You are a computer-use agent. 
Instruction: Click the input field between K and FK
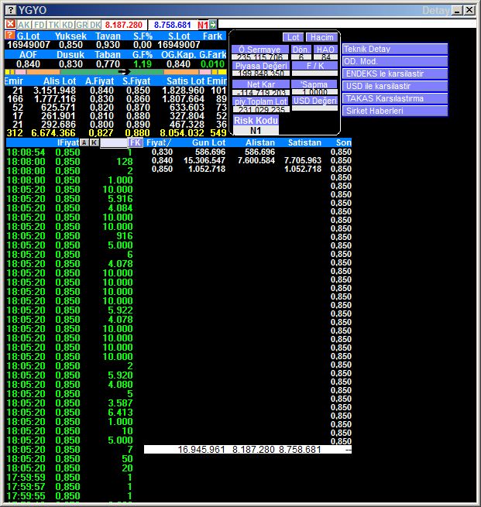[114, 142]
